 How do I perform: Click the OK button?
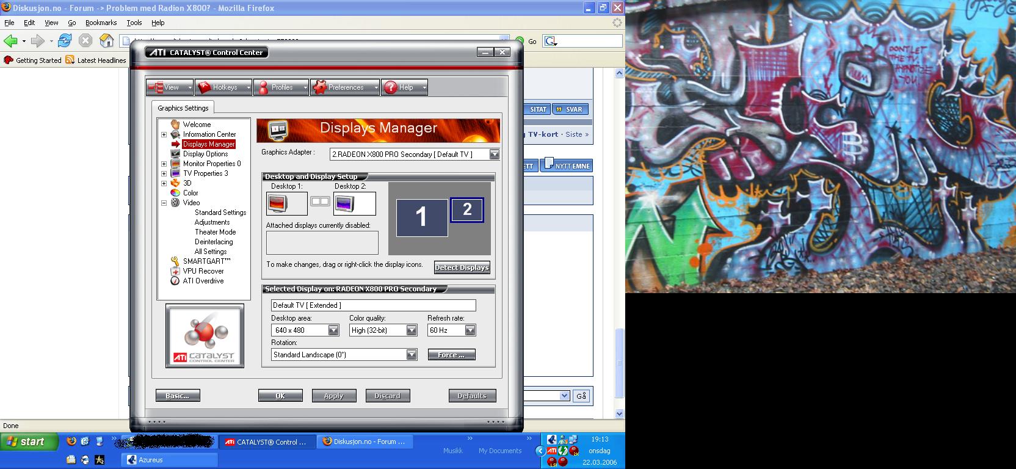click(280, 396)
